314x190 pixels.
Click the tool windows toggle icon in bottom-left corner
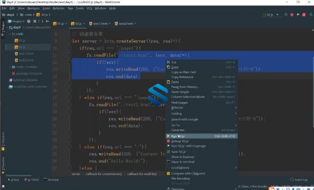pos(3,186)
